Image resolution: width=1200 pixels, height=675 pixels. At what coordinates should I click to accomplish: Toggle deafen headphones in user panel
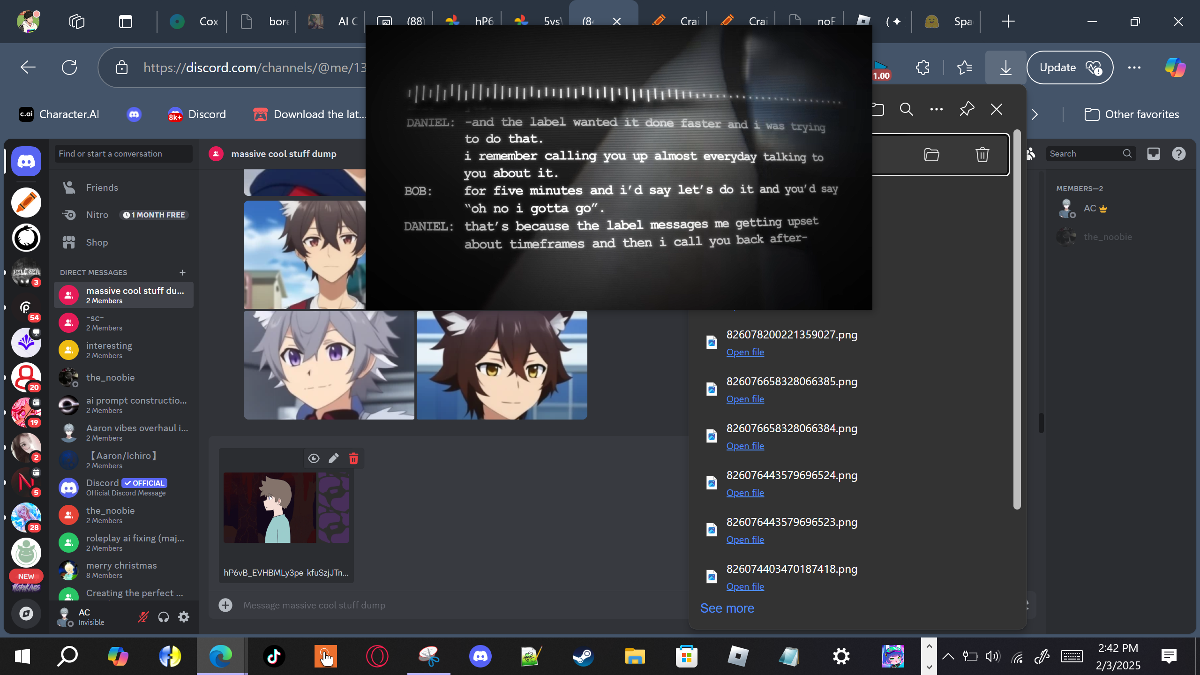click(x=164, y=617)
